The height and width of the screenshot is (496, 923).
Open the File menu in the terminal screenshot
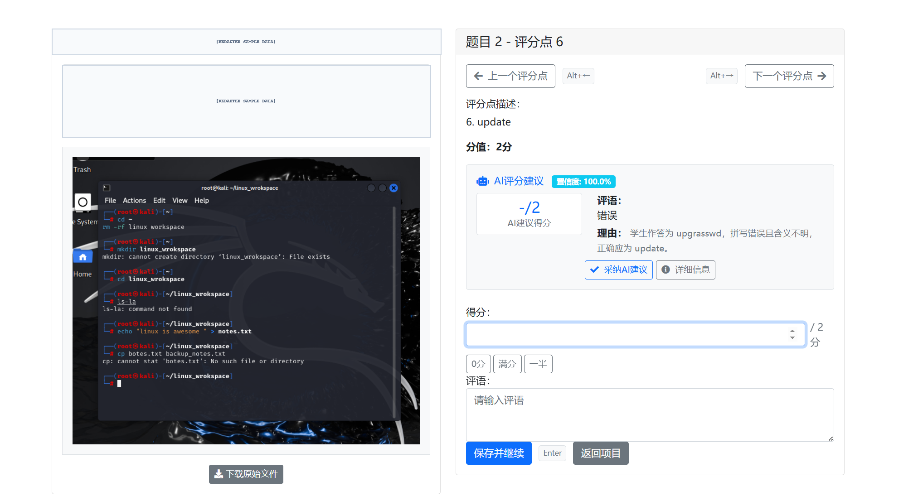pyautogui.click(x=110, y=201)
